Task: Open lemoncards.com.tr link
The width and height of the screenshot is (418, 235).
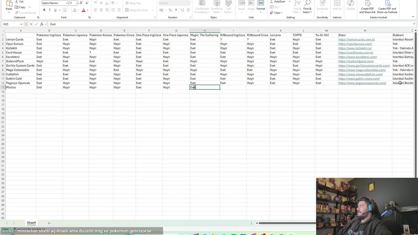Action: coord(357,39)
